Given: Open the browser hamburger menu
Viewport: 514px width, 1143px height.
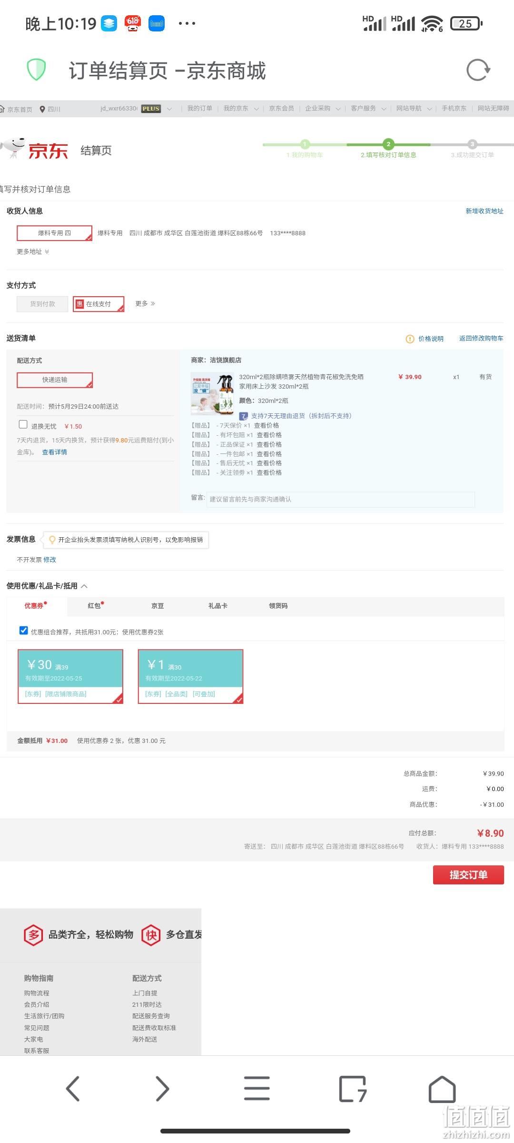Looking at the screenshot, I should pos(257,1089).
